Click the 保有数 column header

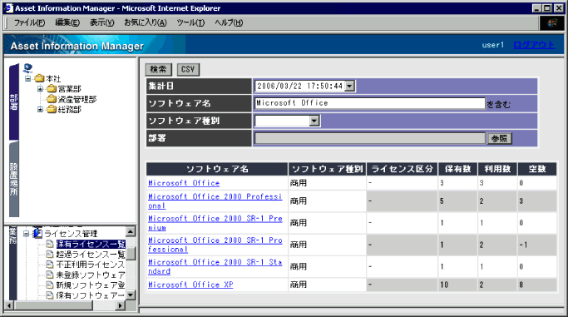457,169
